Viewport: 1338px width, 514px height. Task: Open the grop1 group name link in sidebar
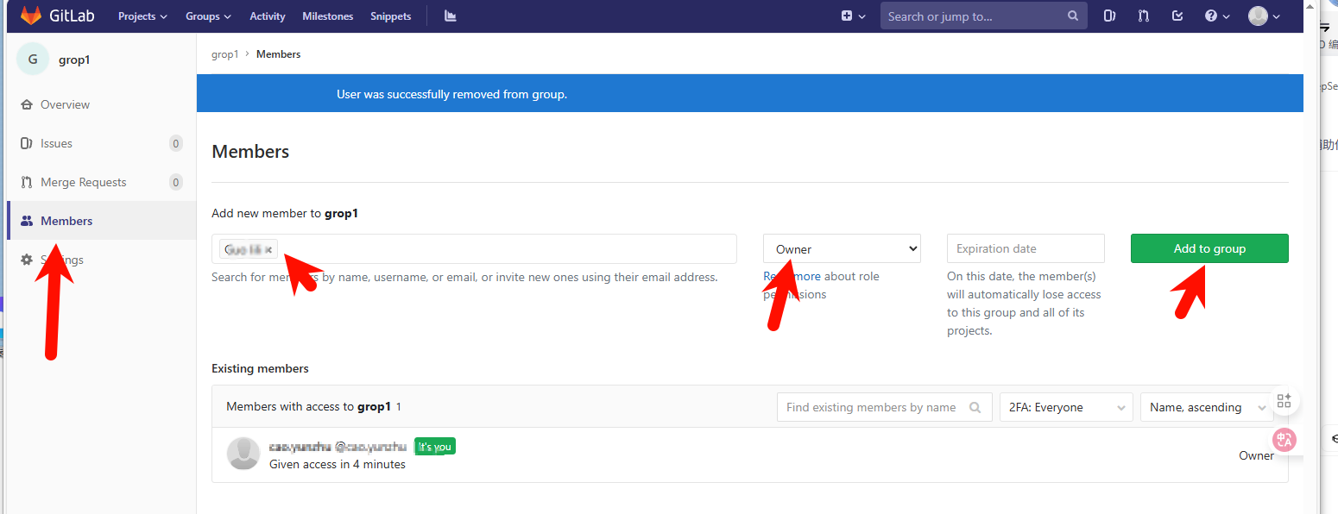tap(74, 60)
